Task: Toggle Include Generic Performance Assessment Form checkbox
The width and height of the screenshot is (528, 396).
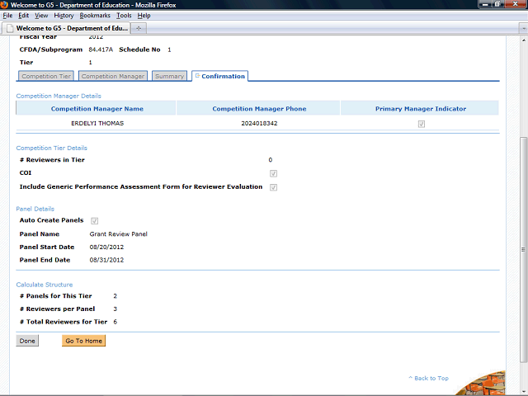Action: (273, 187)
